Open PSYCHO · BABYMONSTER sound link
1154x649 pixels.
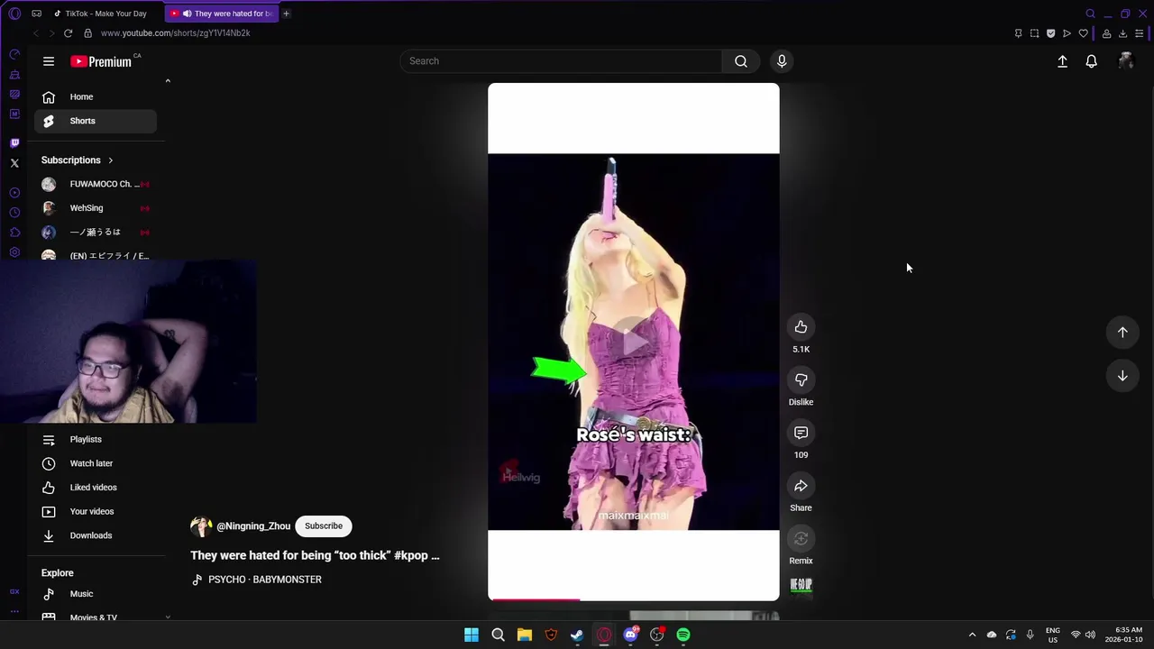click(x=264, y=580)
